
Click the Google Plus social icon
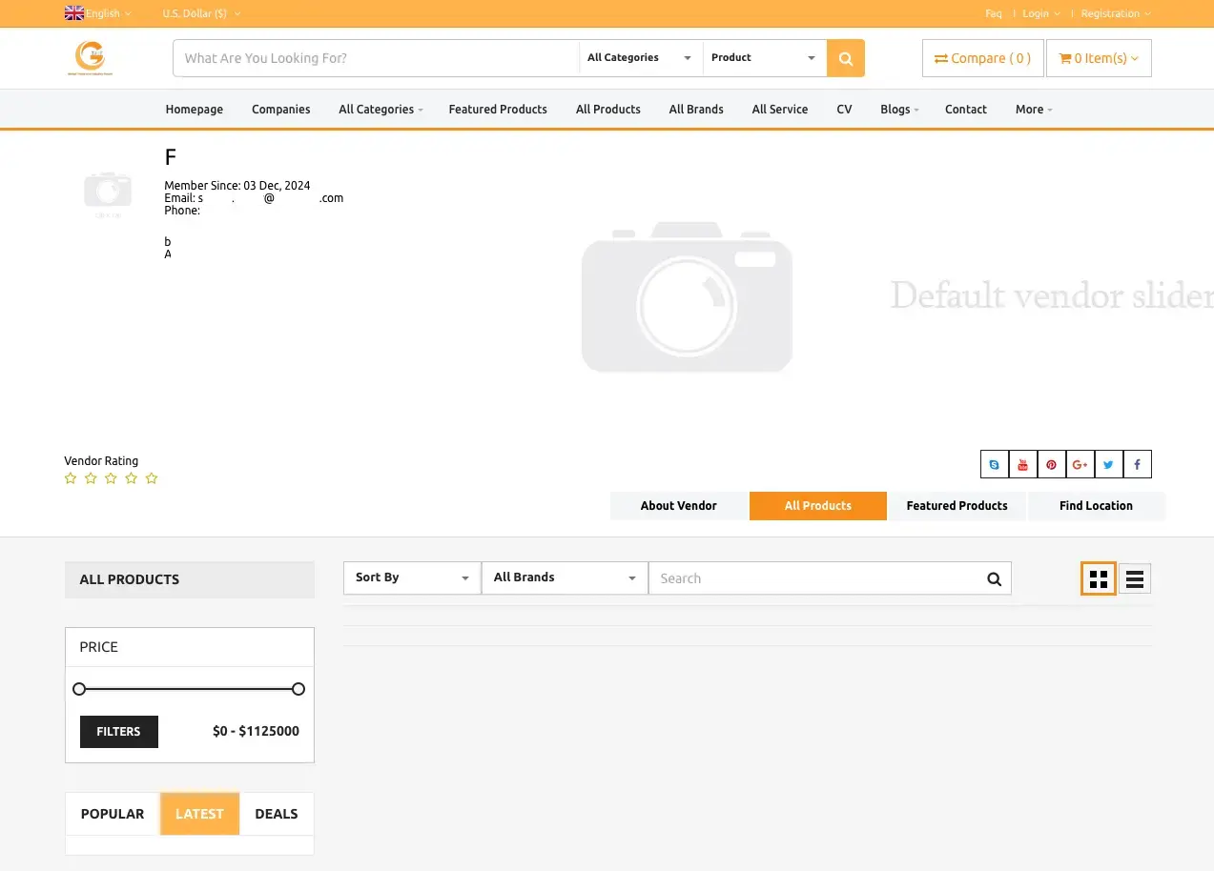pos(1080,464)
